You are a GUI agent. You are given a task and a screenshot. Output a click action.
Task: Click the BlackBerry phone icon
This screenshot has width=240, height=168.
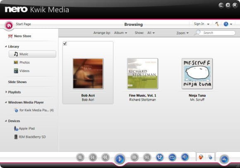pos(16,137)
